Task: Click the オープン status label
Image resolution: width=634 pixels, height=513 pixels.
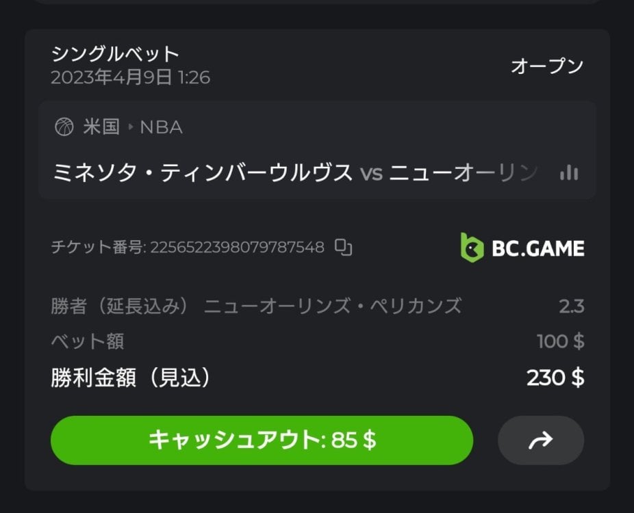Action: (546, 66)
